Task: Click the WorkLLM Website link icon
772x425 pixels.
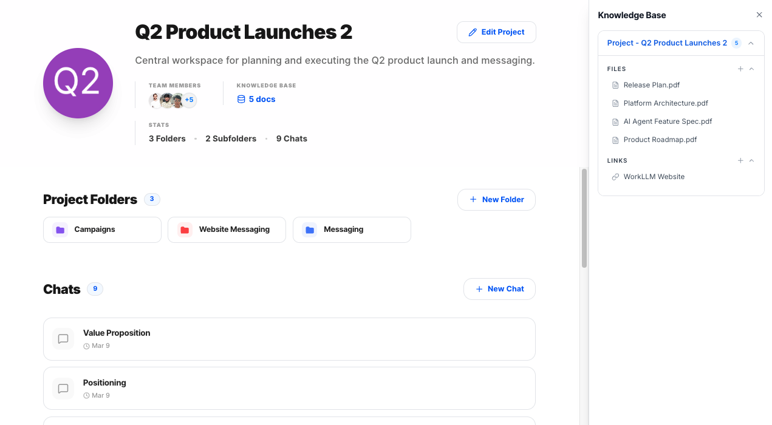Action: 615,177
